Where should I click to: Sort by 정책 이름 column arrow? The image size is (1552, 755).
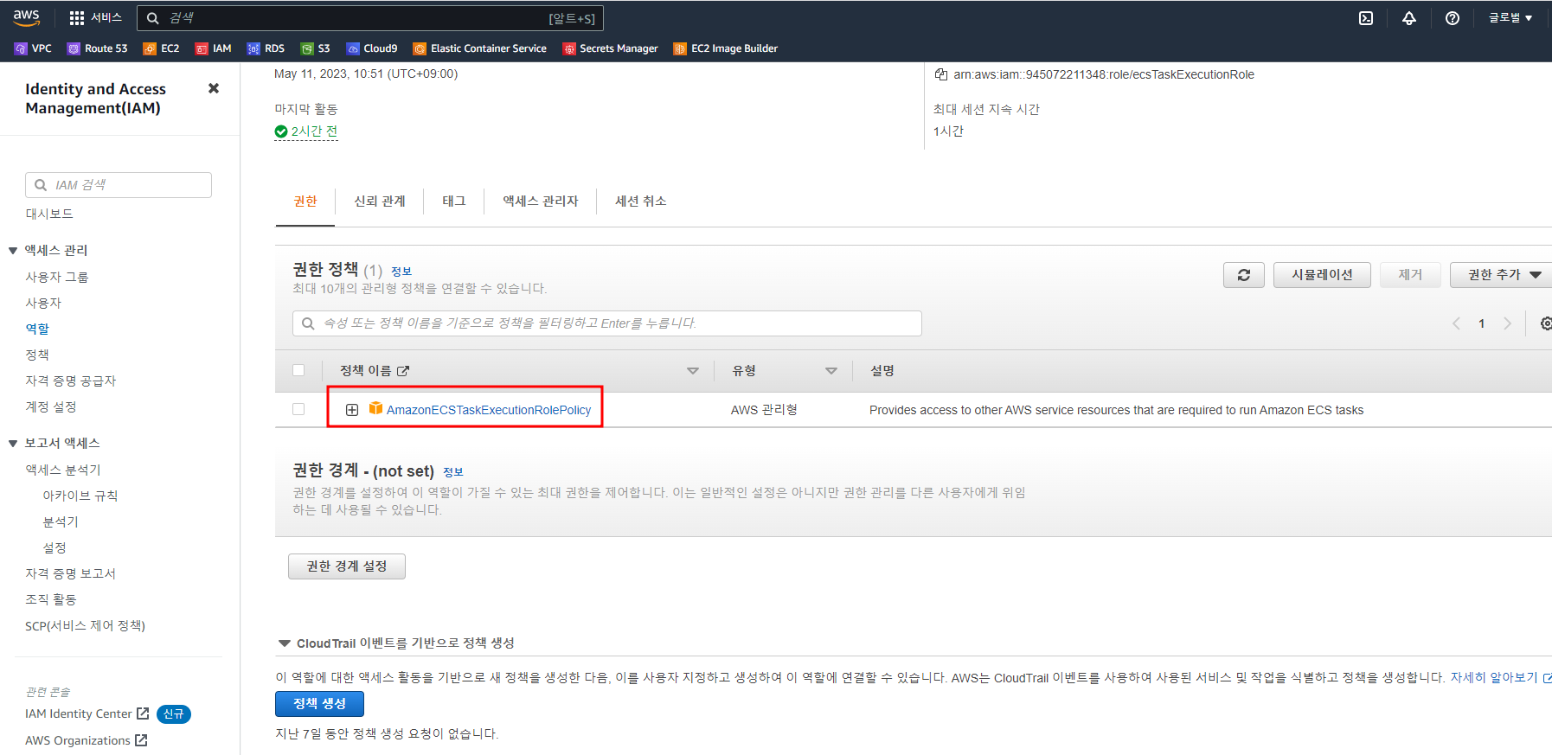coord(693,371)
